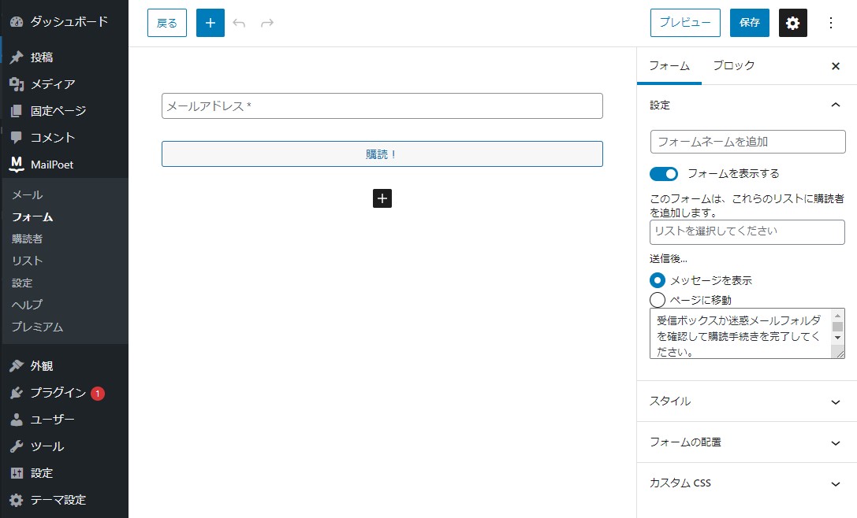Open ダッシュボード from the admin menu
This screenshot has width=857, height=518.
tap(69, 21)
